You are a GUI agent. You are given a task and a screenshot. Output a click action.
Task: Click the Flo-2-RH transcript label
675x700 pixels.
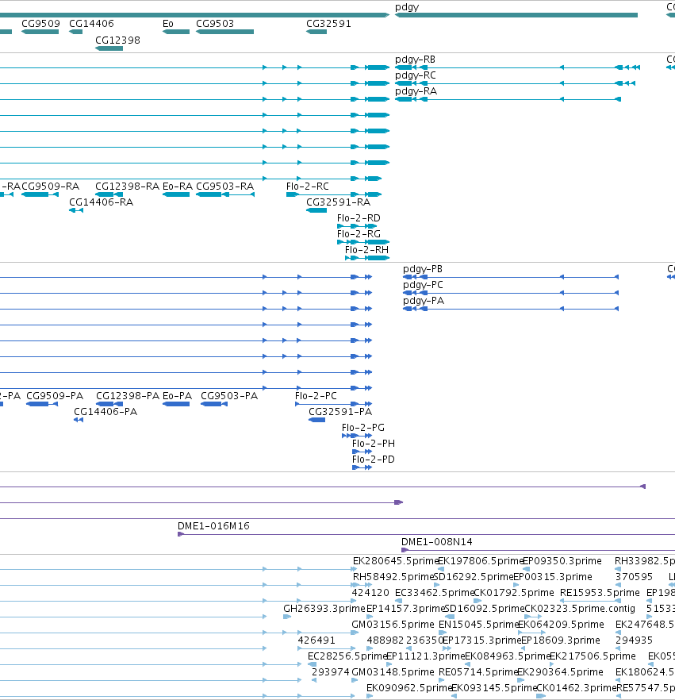pyautogui.click(x=366, y=250)
